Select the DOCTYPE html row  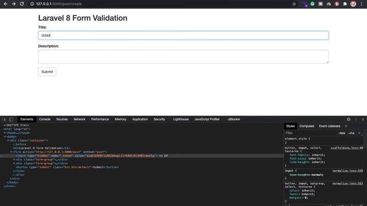[16, 125]
